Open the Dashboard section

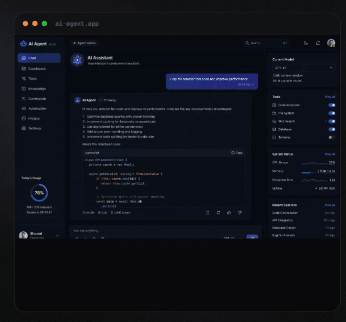pyautogui.click(x=39, y=69)
